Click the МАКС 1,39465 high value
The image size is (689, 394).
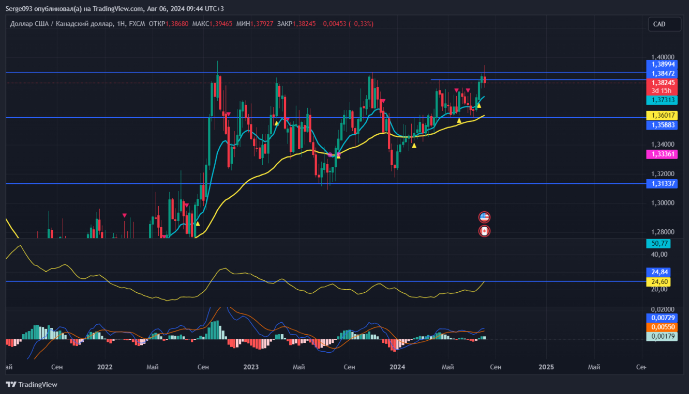(x=212, y=24)
